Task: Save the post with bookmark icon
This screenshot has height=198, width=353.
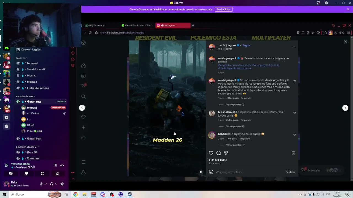Action: click(293, 153)
